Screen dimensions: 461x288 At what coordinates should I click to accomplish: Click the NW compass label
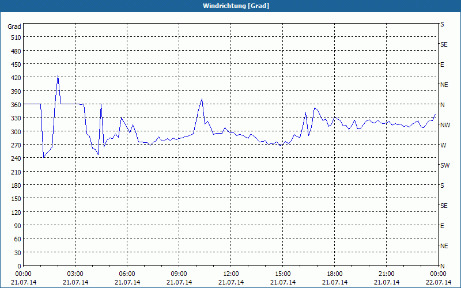point(445,125)
